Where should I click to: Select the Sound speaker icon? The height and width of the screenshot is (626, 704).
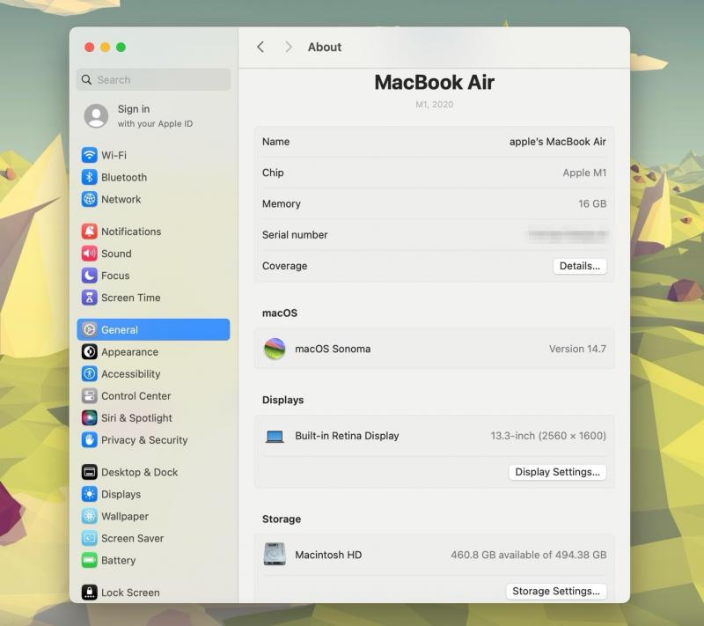[90, 254]
